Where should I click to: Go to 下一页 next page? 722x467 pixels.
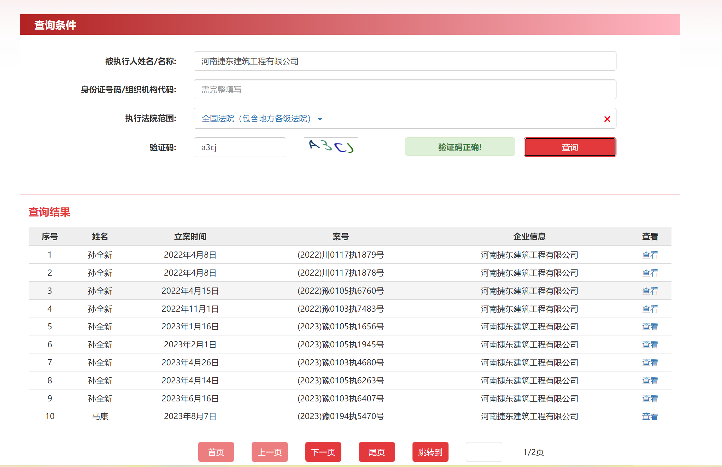click(323, 452)
